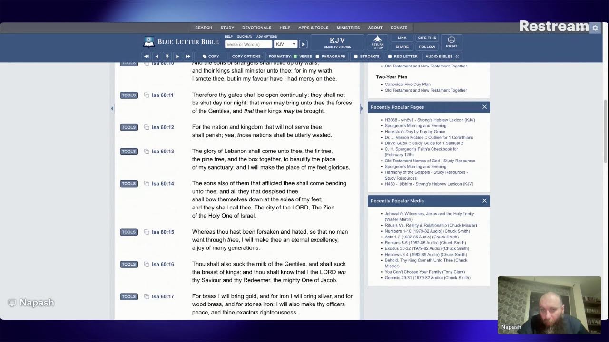Viewport: 609px width, 342px height.
Task: Open Old Testament Names of God link
Action: 430,161
